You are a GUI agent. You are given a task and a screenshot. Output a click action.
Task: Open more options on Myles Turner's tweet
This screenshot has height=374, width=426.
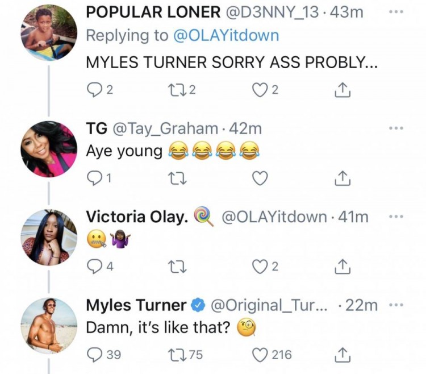pos(395,305)
